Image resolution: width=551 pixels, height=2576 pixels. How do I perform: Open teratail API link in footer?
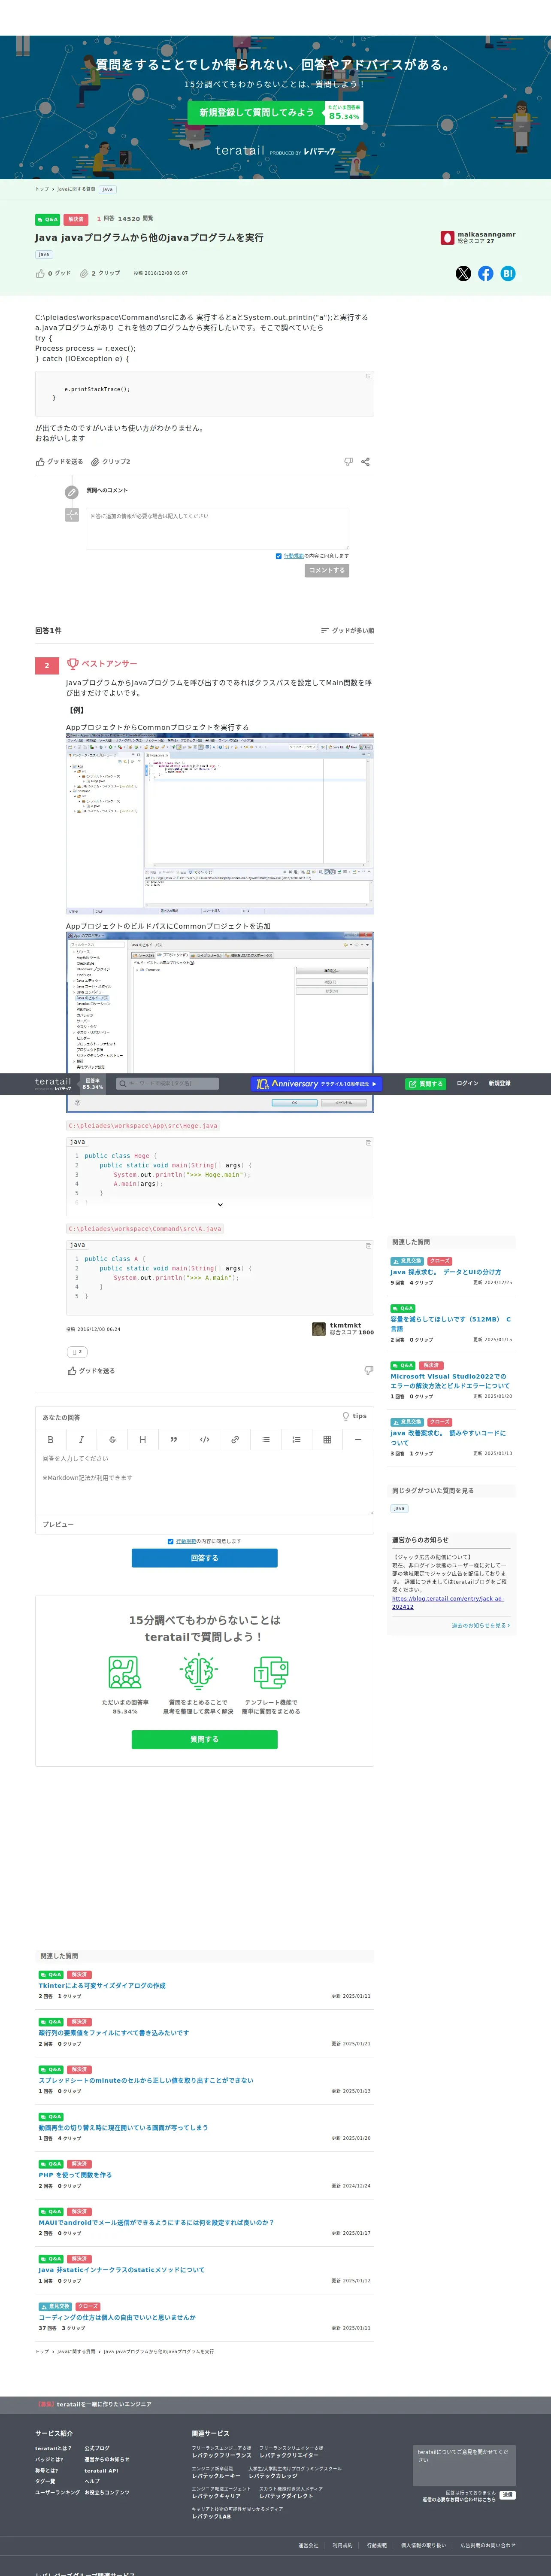(x=101, y=2470)
